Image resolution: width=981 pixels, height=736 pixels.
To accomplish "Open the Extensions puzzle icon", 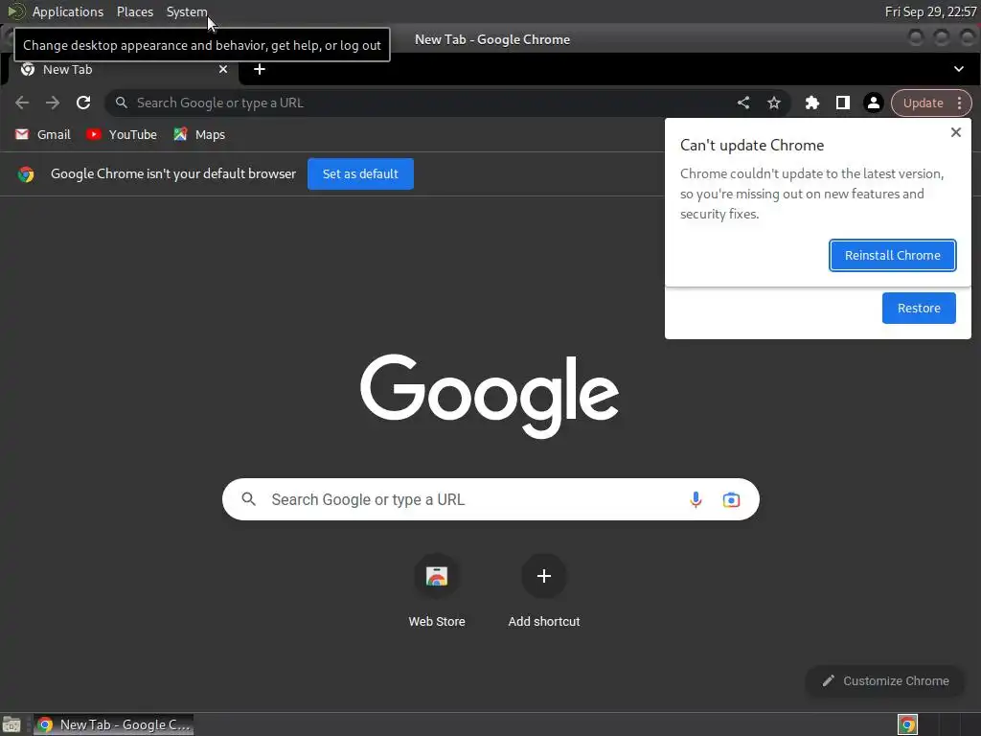I will (x=812, y=103).
